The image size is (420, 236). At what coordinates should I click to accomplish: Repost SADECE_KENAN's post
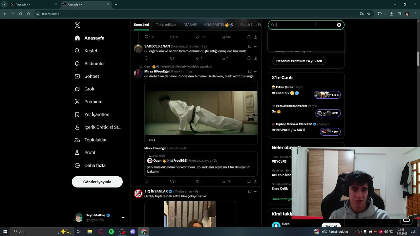[172, 58]
